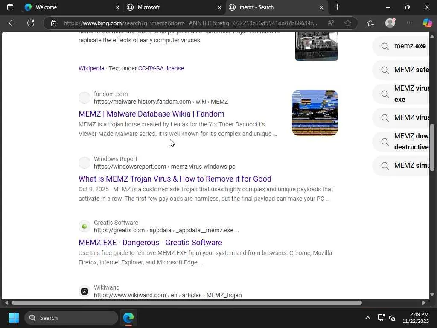The height and width of the screenshot is (328, 437).
Task: Click the malware-history.fandom.com URL
Action: (x=161, y=102)
